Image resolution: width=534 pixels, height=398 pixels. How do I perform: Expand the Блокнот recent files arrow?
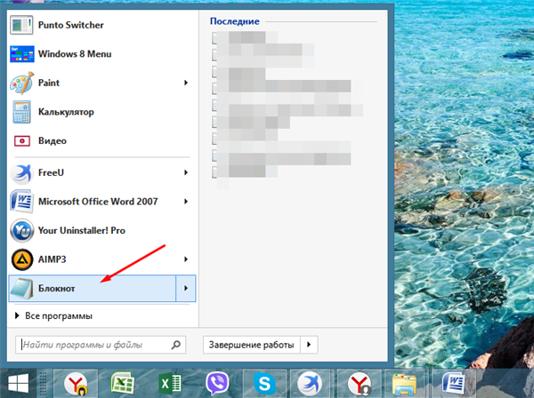(x=186, y=288)
